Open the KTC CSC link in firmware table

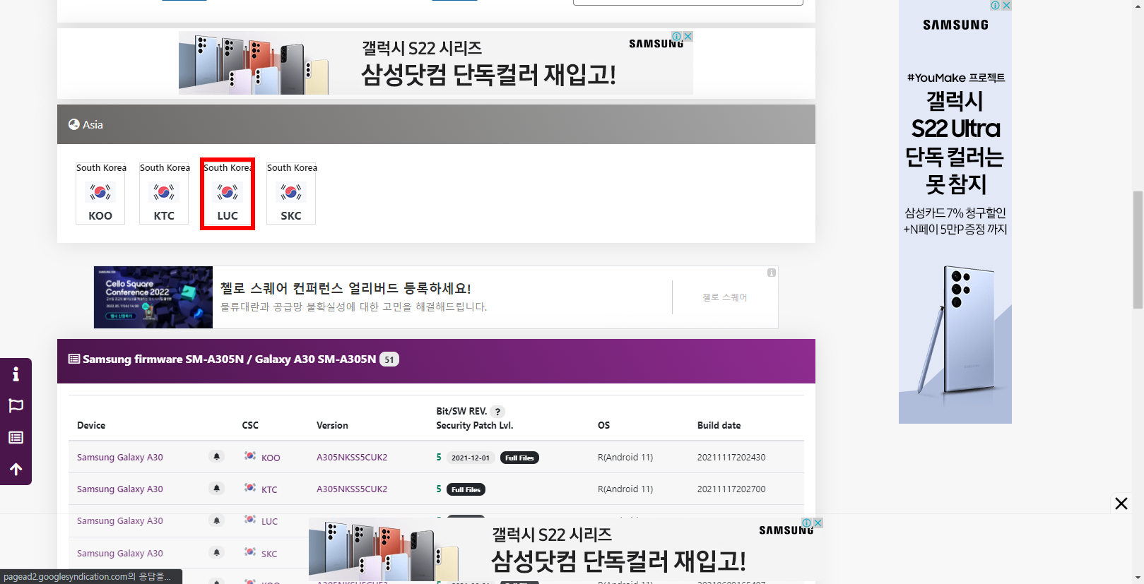click(x=269, y=489)
